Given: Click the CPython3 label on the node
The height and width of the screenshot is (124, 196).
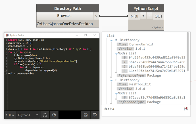Looking at the screenshot, I should click(x=157, y=28).
